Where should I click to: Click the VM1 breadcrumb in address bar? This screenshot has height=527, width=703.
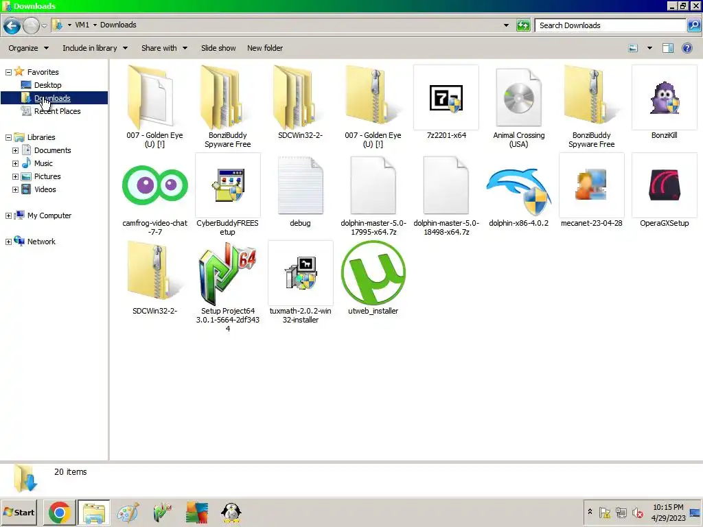click(x=82, y=25)
